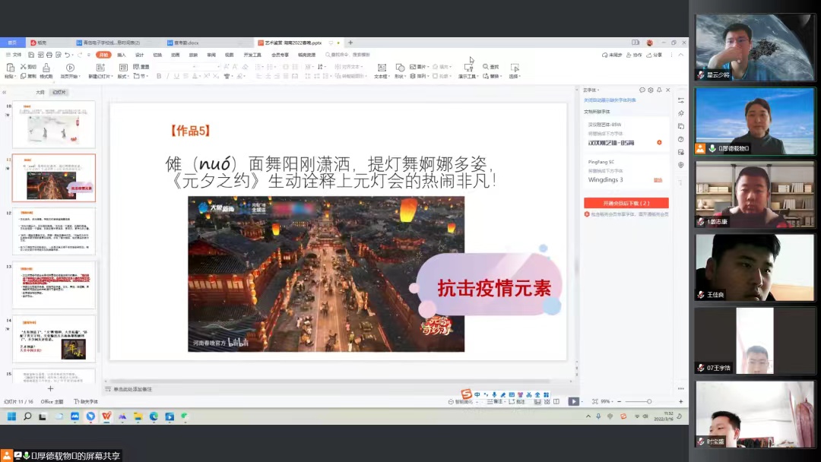Viewport: 821px width, 462px height.
Task: Click the Paste clipboard icon
Action: pos(10,68)
